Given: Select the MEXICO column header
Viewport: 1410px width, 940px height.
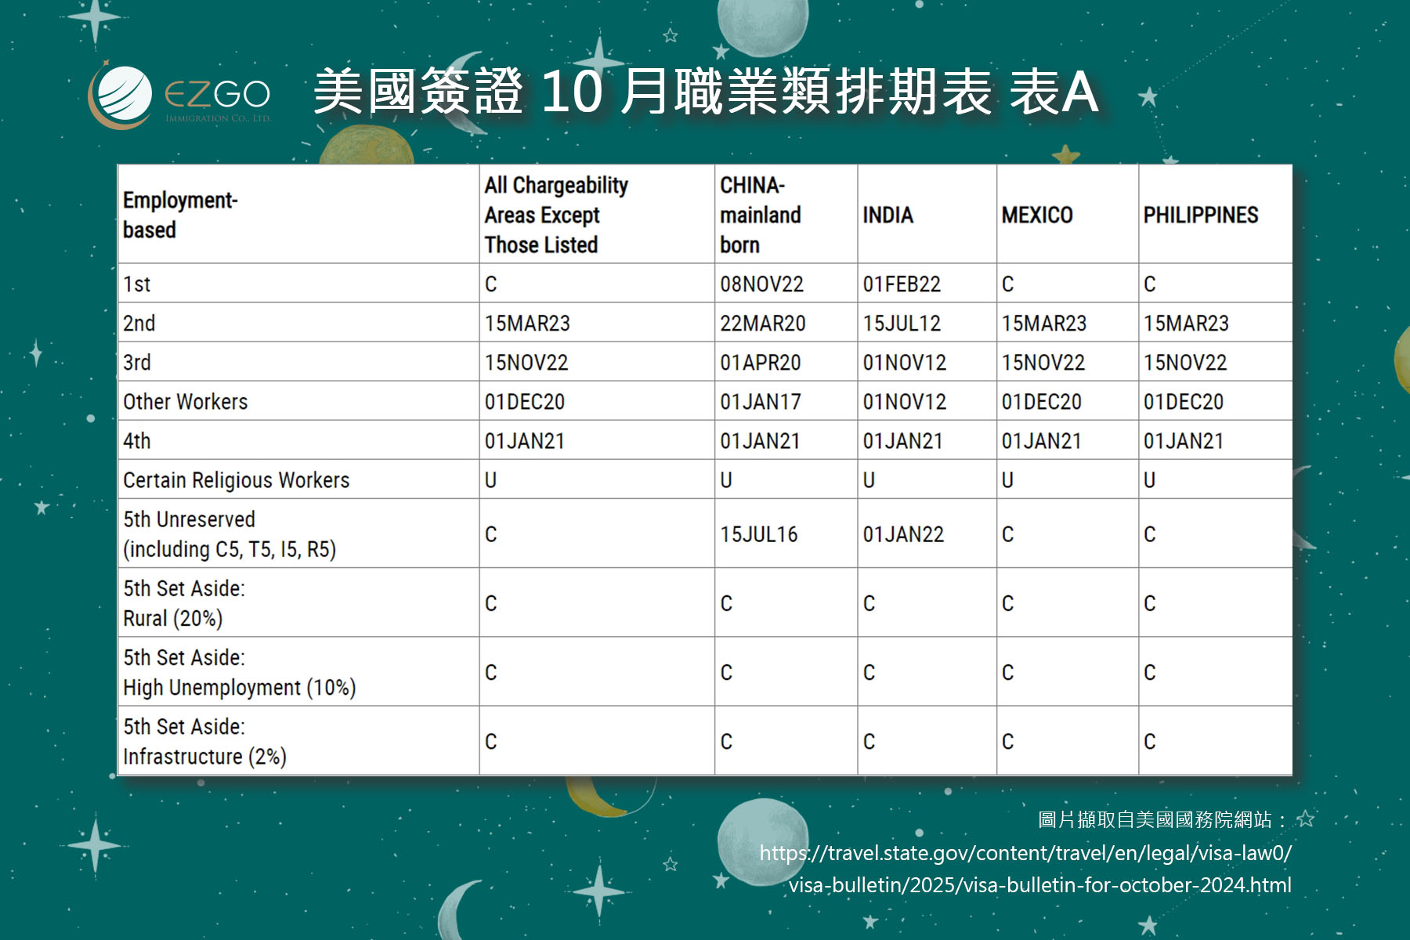Looking at the screenshot, I should (1036, 215).
